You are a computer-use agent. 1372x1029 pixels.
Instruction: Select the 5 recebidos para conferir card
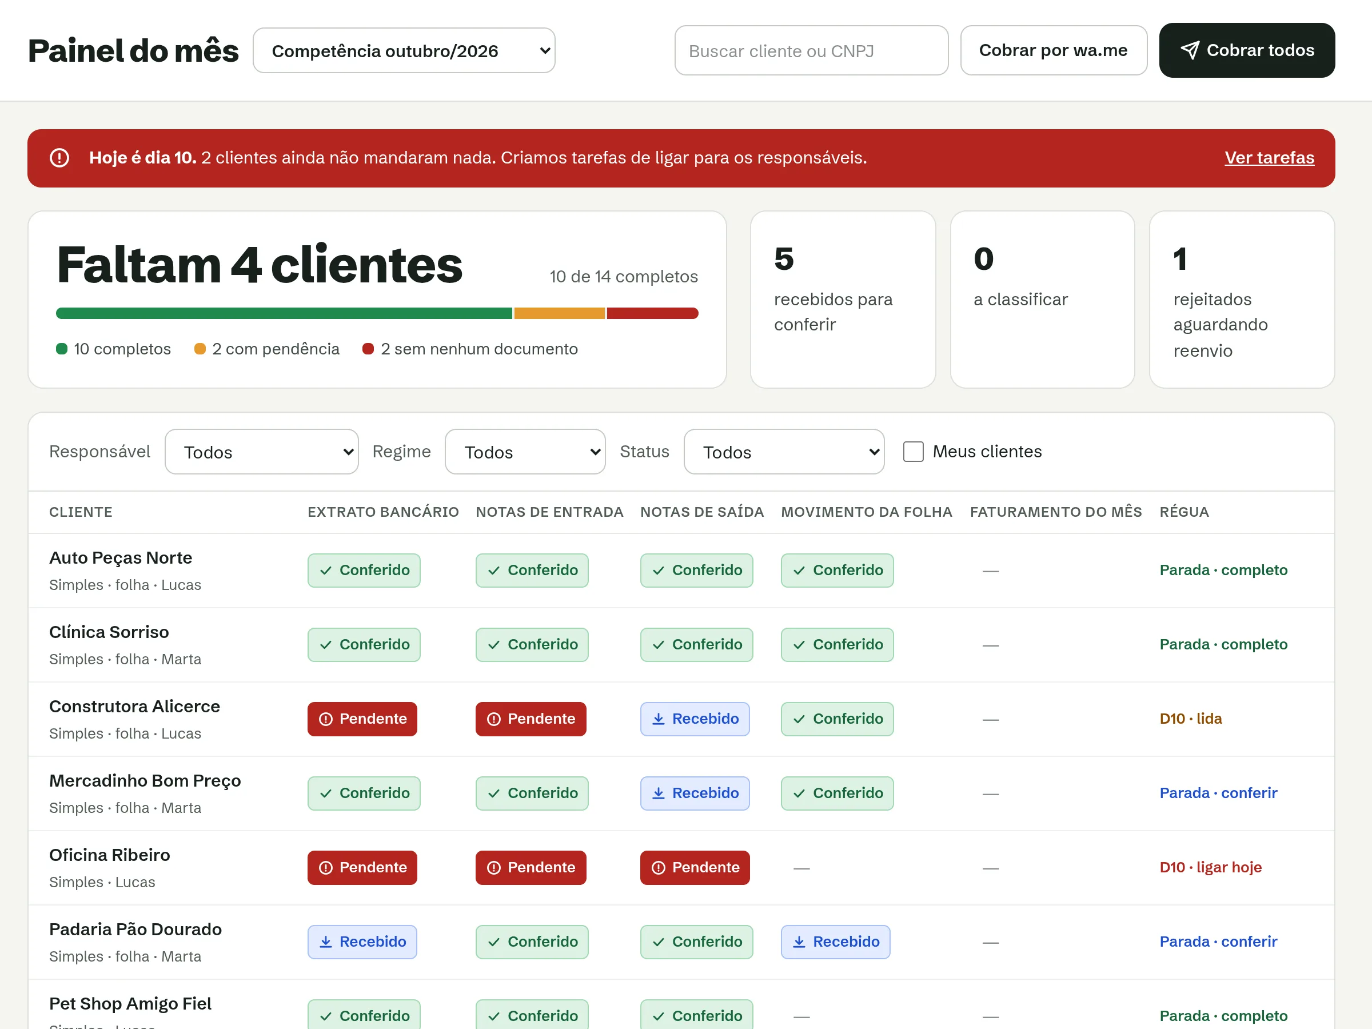point(843,300)
